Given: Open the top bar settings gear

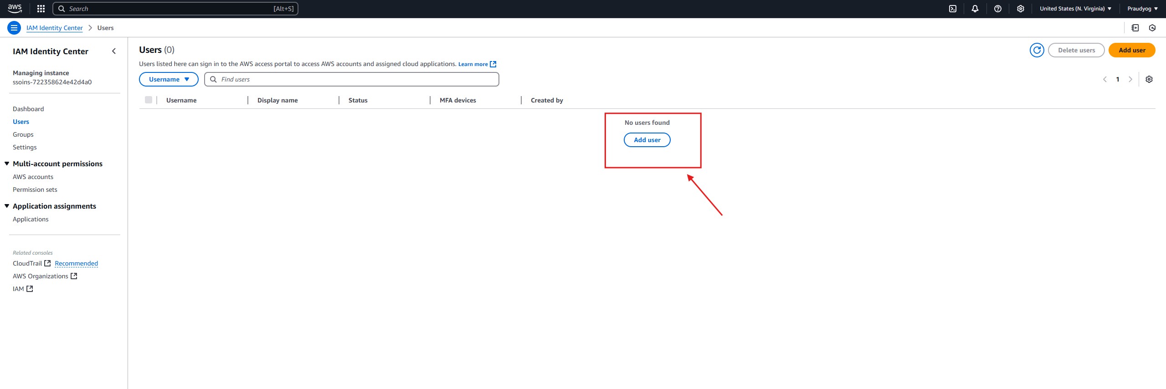Looking at the screenshot, I should click(1020, 9).
